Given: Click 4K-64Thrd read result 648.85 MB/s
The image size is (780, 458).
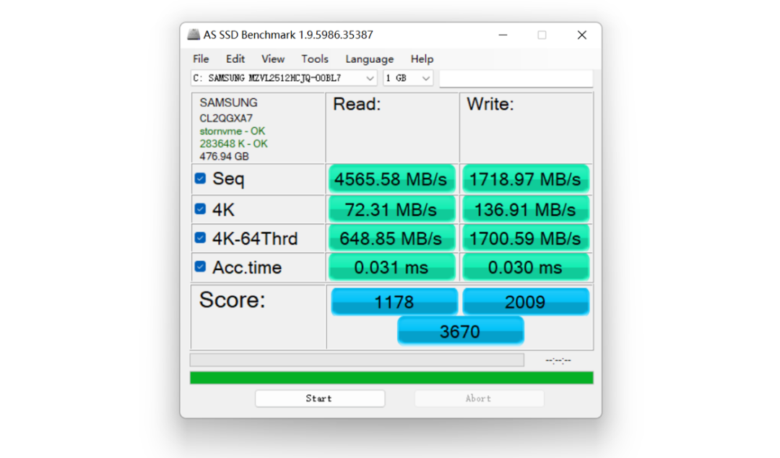Looking at the screenshot, I should click(391, 238).
